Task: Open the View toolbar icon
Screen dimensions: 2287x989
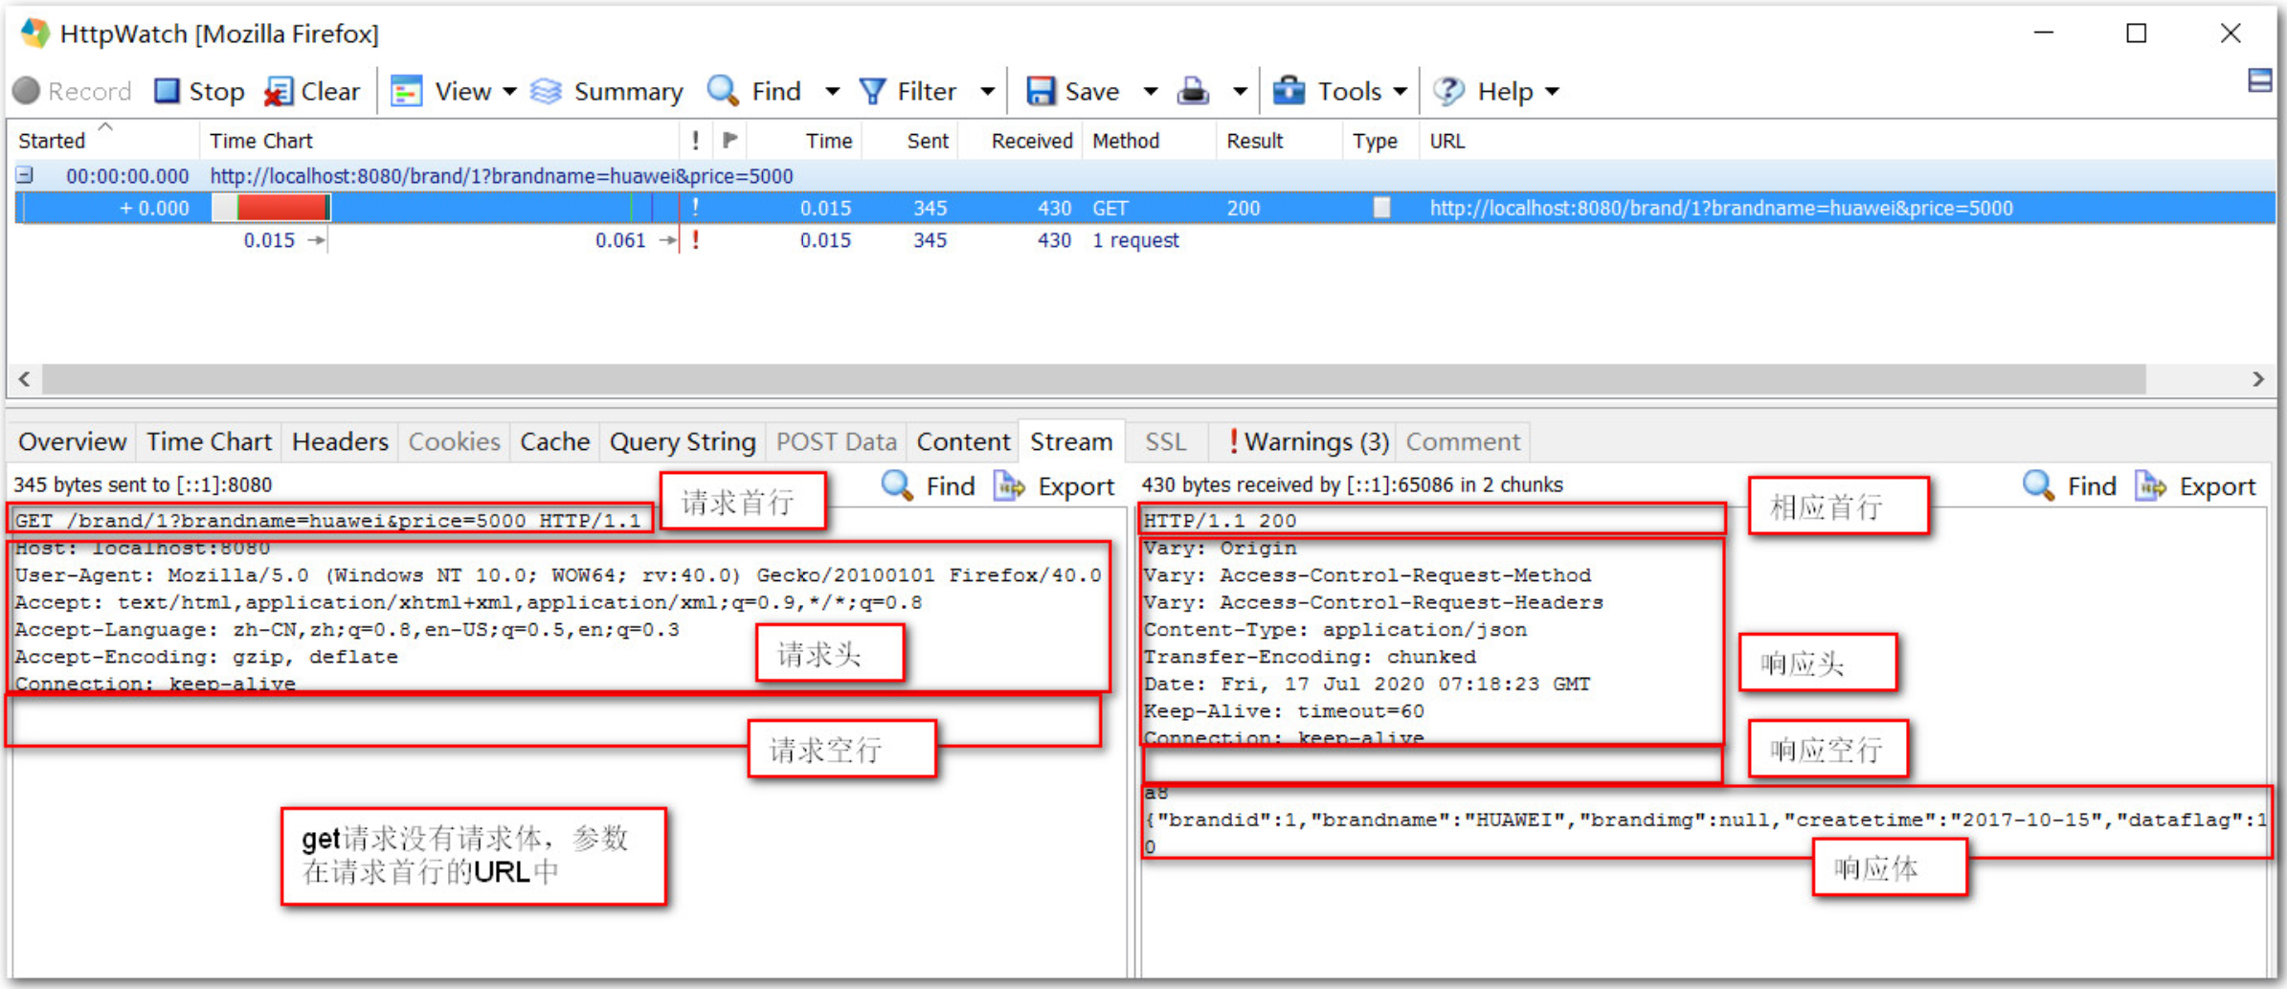Action: (407, 91)
